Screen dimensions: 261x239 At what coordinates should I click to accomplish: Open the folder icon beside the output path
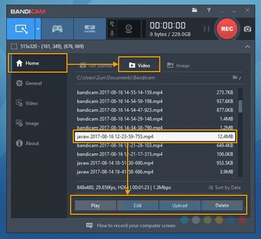click(x=235, y=77)
